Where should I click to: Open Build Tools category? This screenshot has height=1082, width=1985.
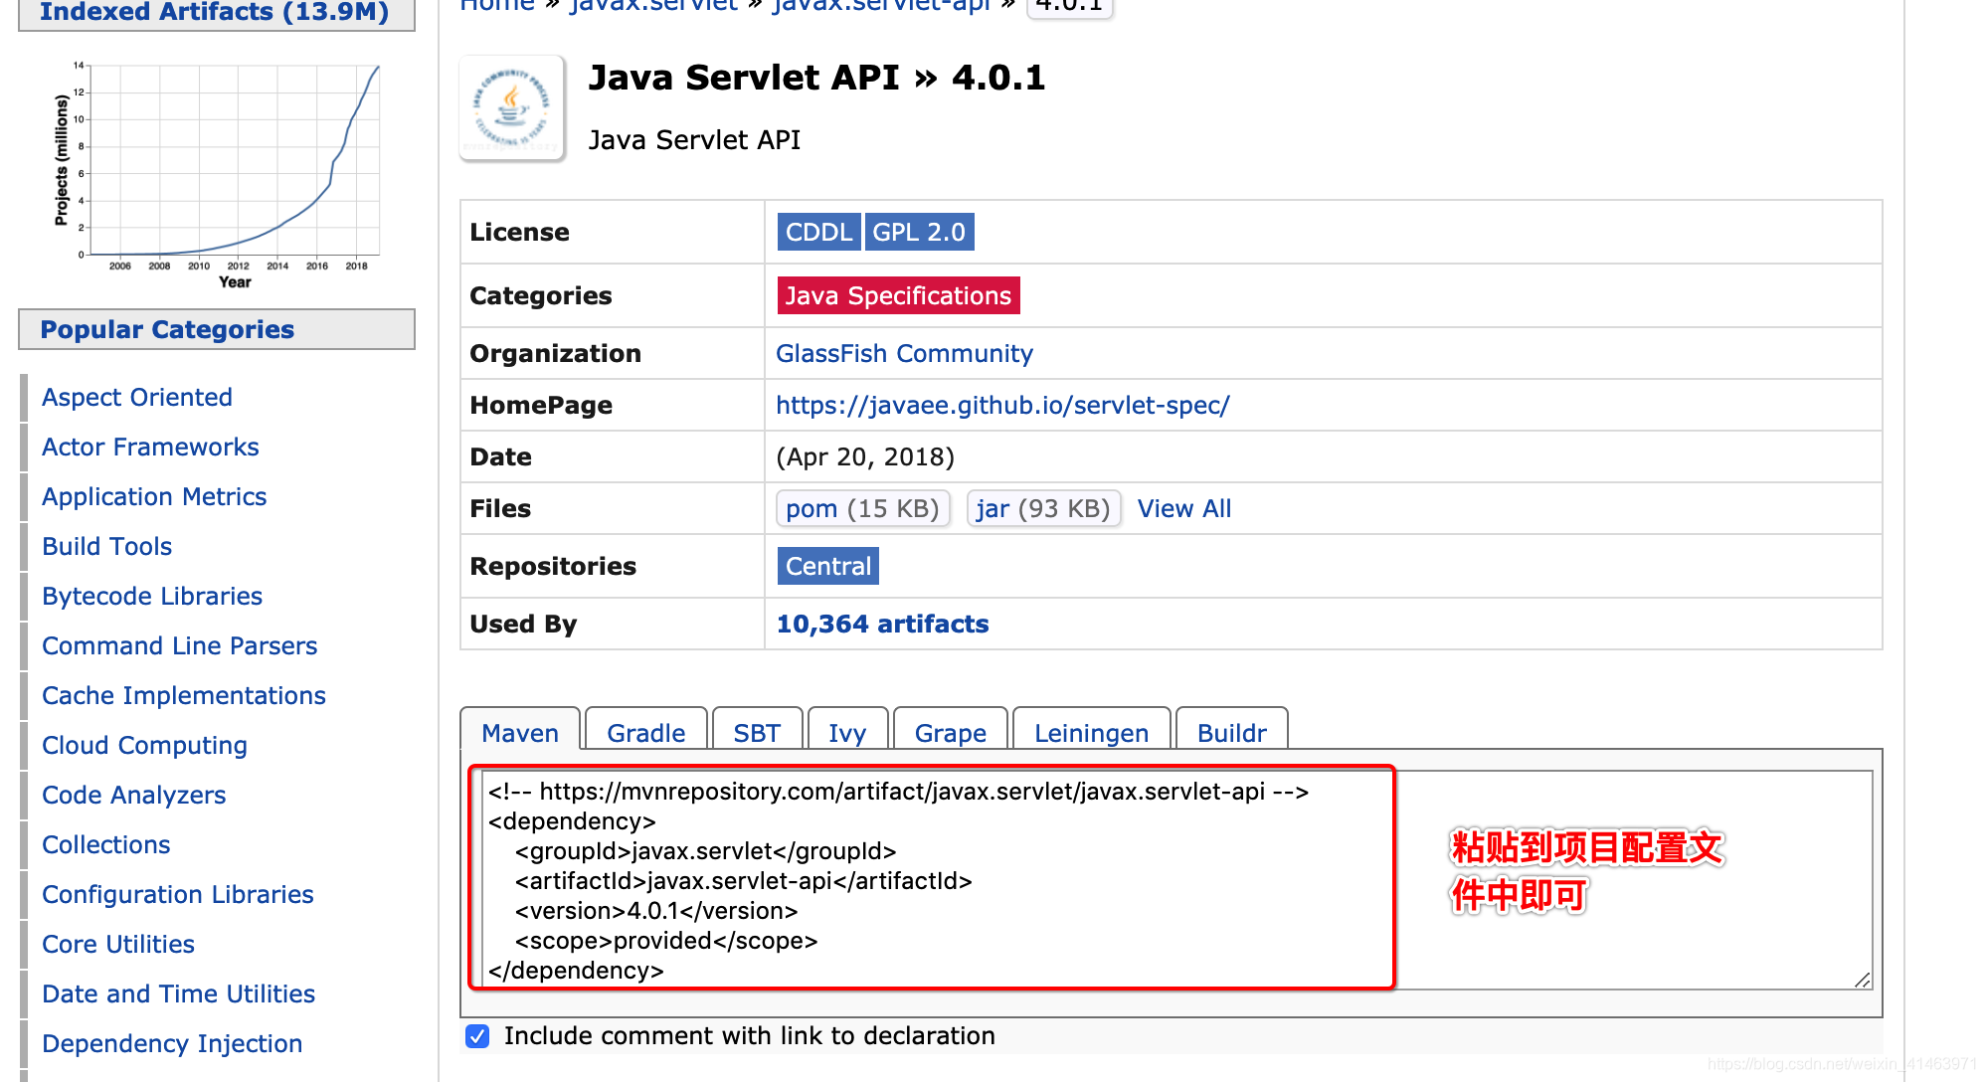tap(106, 546)
